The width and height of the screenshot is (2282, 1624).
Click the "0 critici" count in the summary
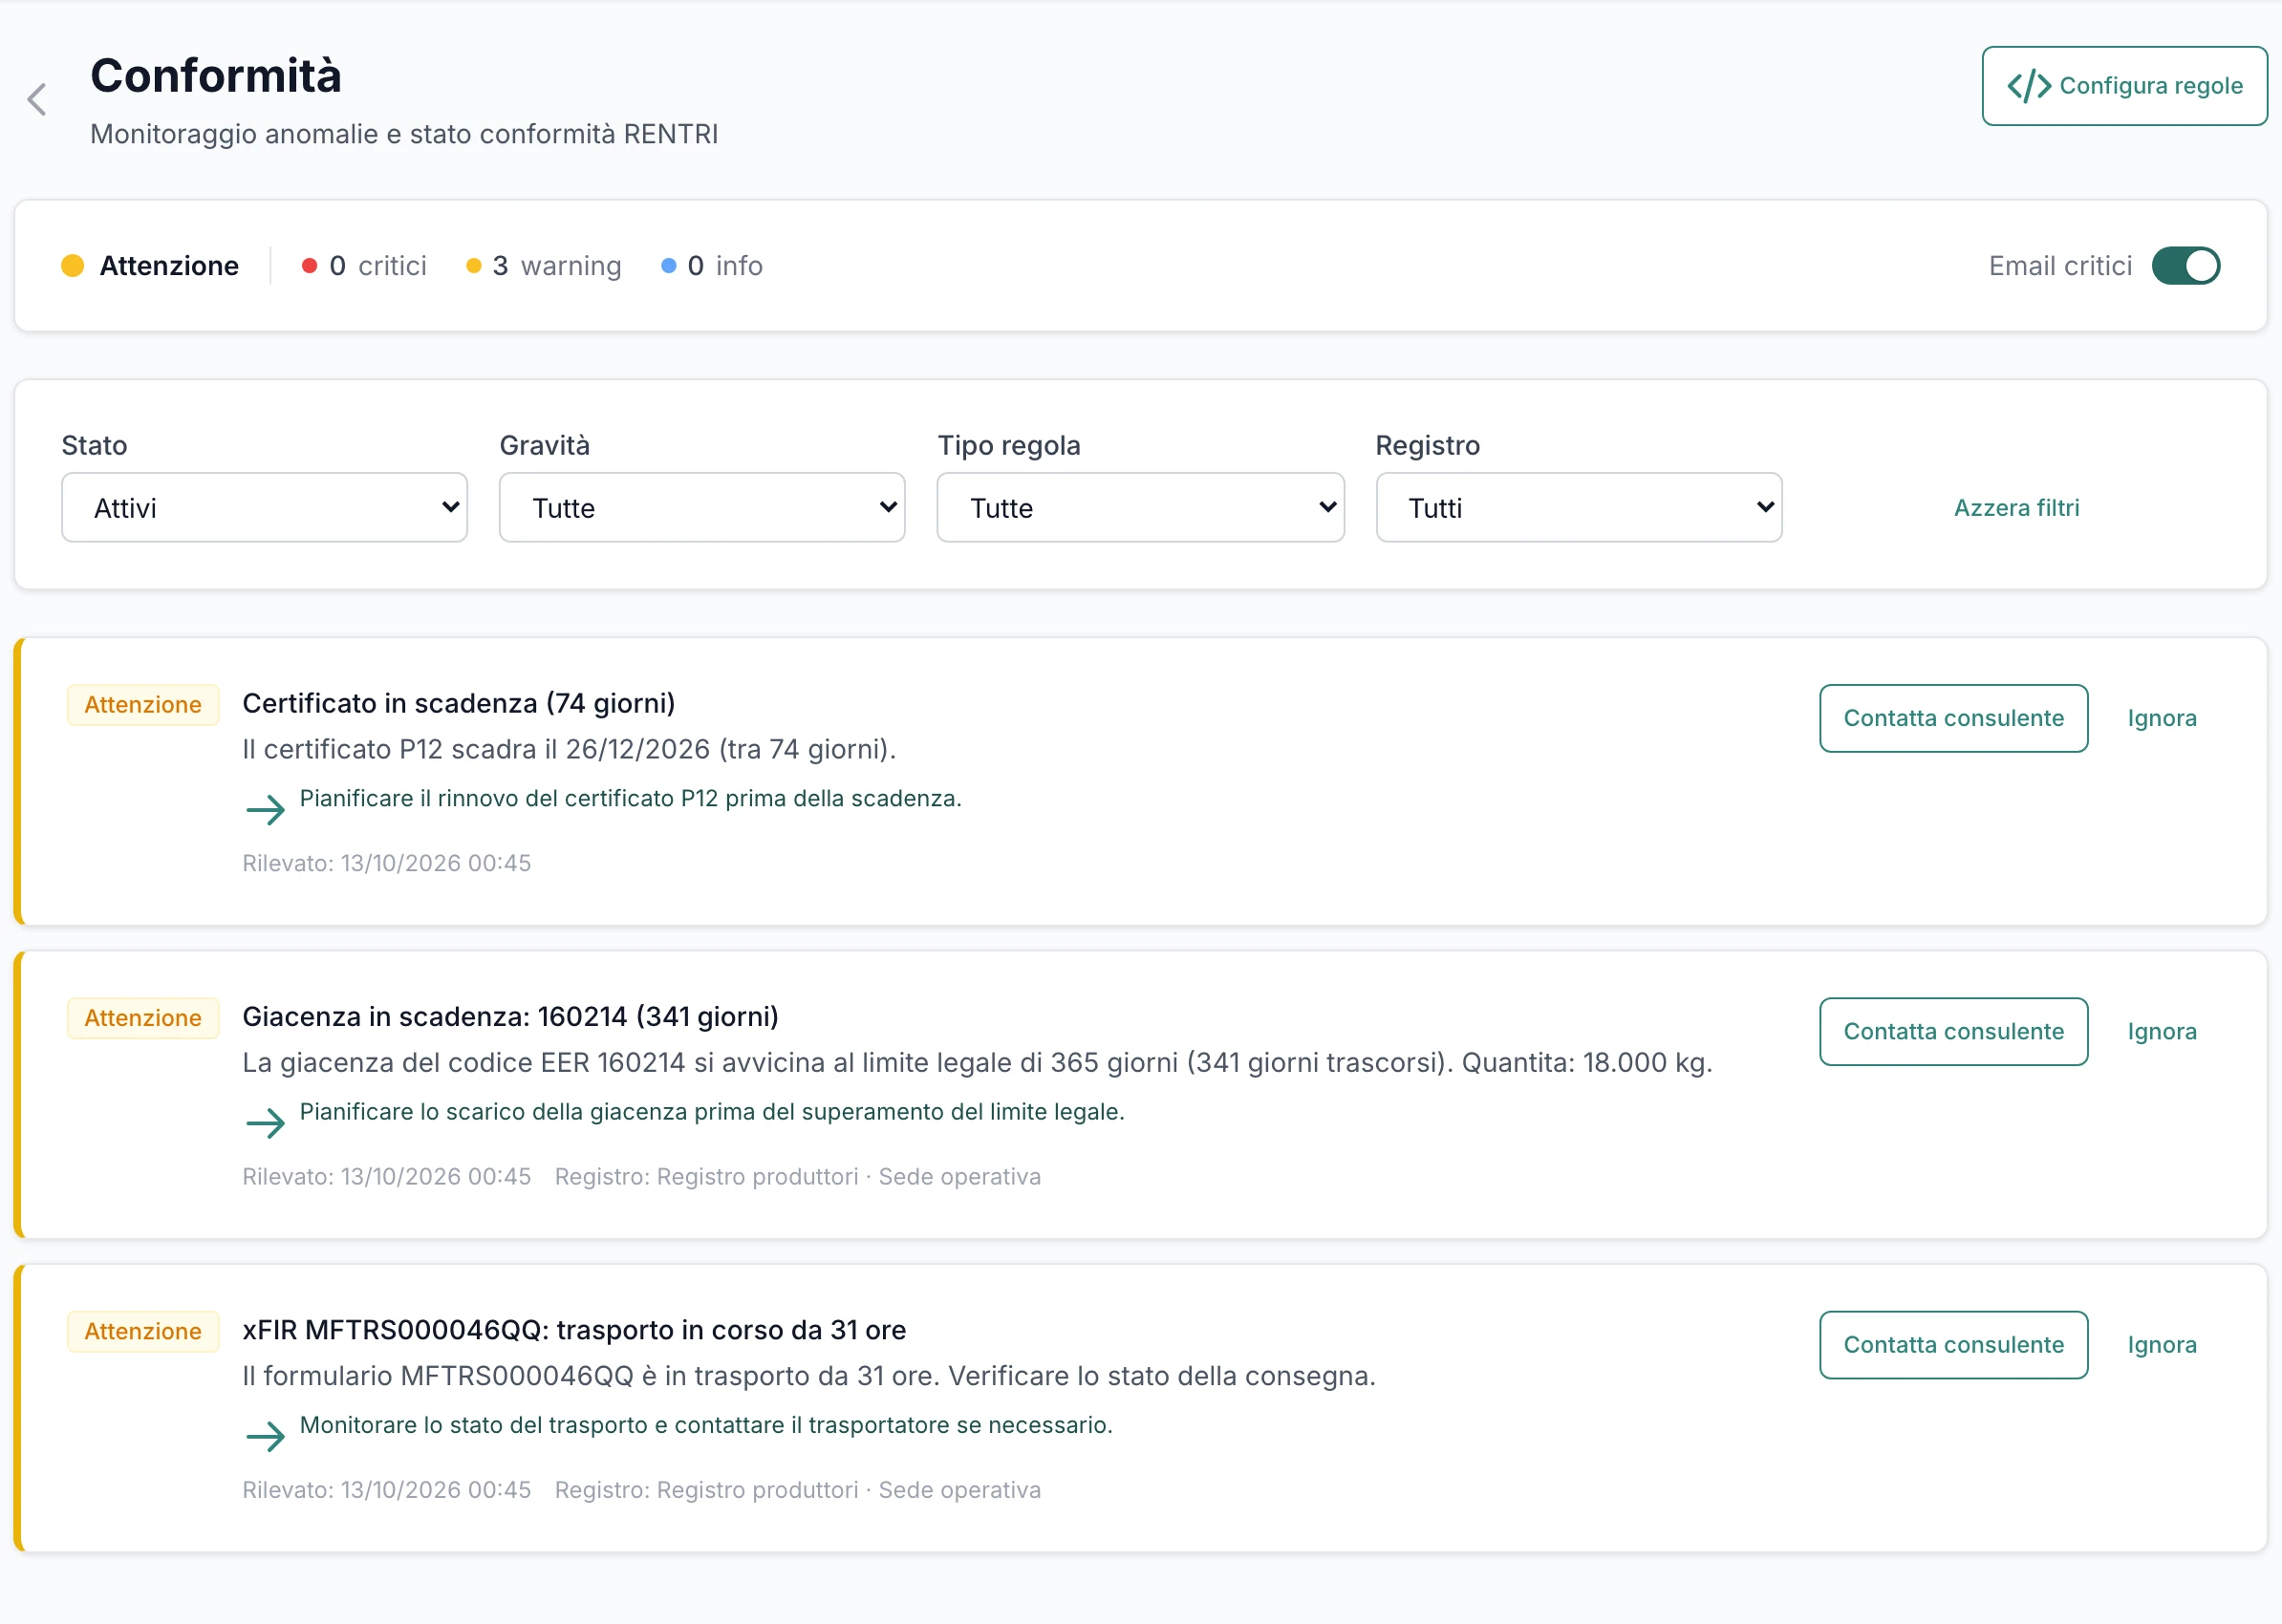(x=377, y=266)
